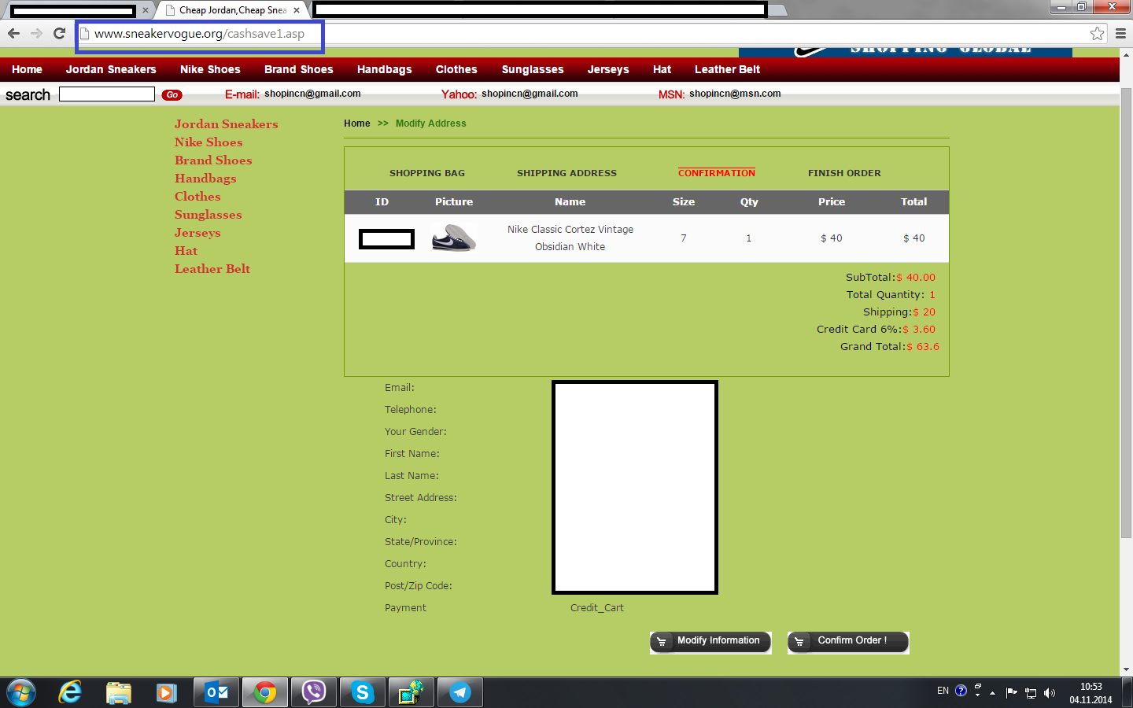Click the address bar URL
The image size is (1133, 708).
[199, 34]
